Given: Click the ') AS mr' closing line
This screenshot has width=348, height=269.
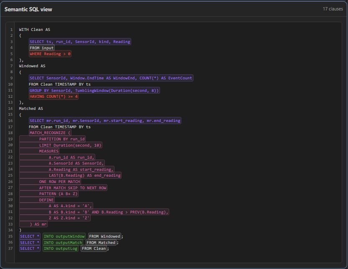Looking at the screenshot, I should (x=33, y=224).
